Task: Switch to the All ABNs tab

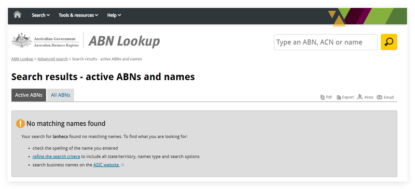Action: pos(61,95)
